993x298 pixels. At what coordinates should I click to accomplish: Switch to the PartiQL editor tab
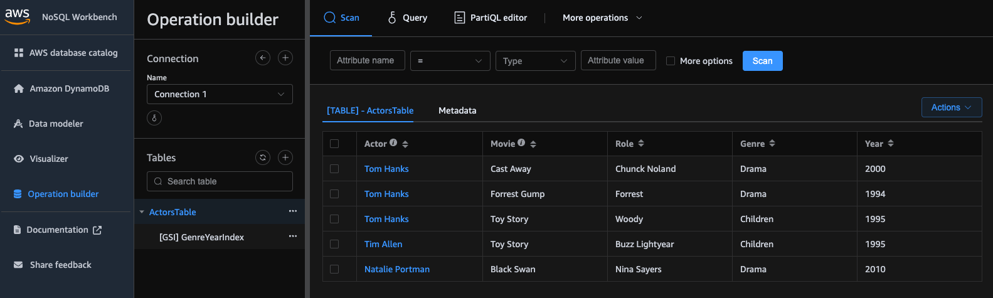point(491,18)
